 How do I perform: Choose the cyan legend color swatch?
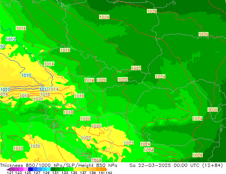point(48,169)
